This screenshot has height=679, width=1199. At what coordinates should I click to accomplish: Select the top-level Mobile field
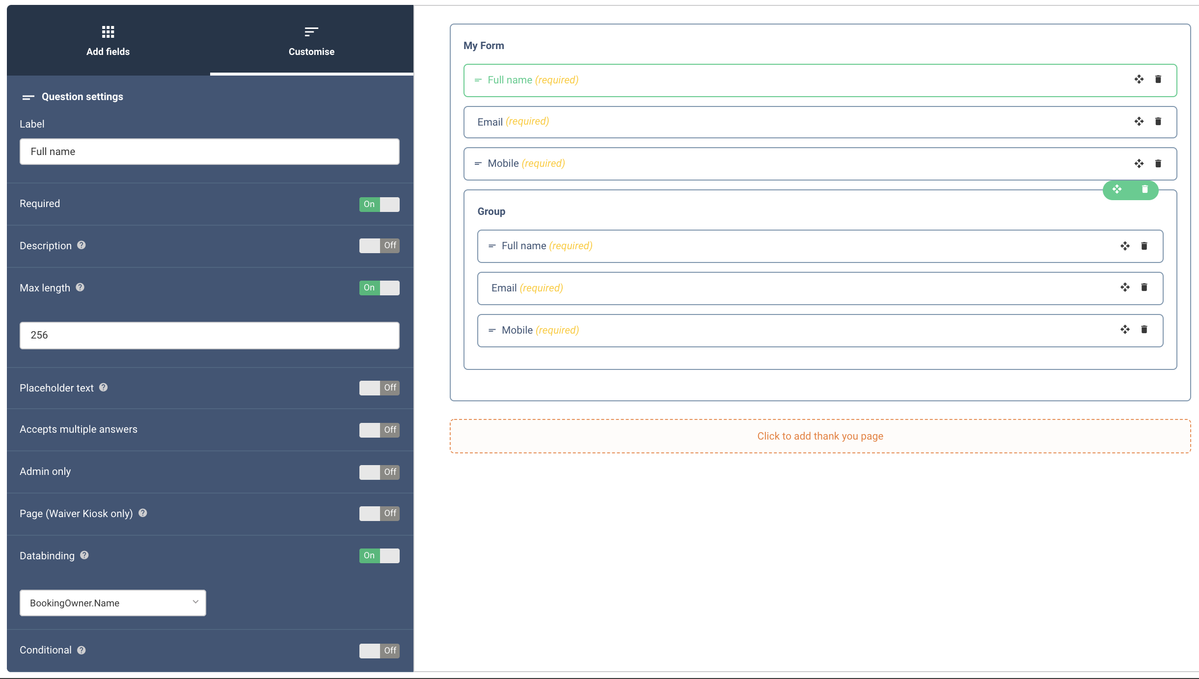coord(820,163)
